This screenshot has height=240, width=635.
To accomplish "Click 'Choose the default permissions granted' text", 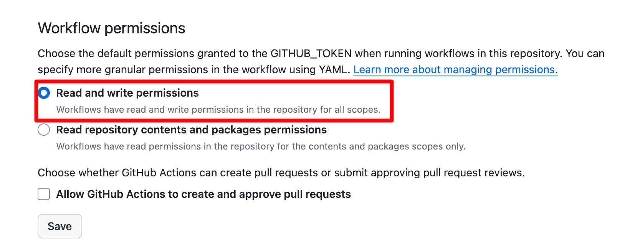I will (116, 54).
